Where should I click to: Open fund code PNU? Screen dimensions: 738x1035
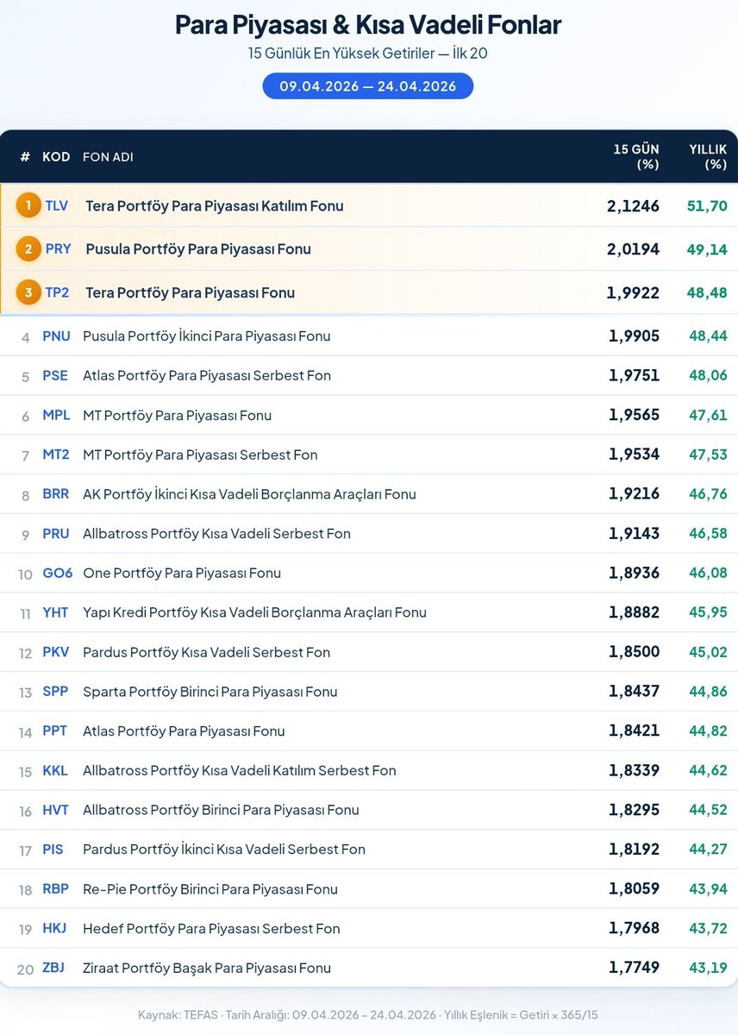point(57,336)
